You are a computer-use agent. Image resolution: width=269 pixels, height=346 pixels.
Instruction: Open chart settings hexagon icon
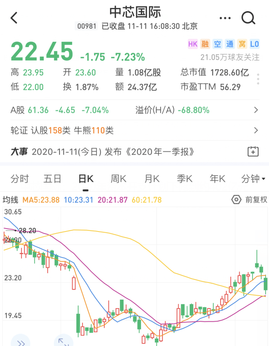(x=236, y=200)
